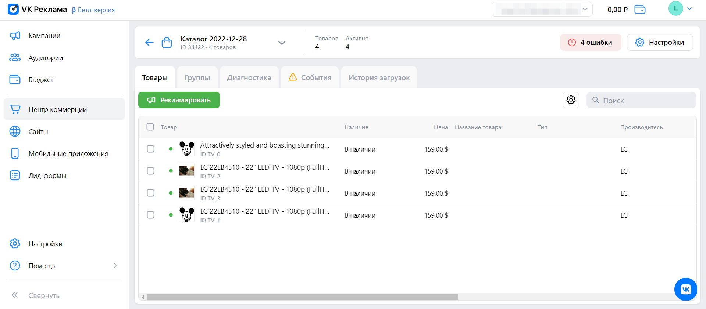Select checkbox for product ID TV_3
The width and height of the screenshot is (706, 309).
click(x=150, y=193)
